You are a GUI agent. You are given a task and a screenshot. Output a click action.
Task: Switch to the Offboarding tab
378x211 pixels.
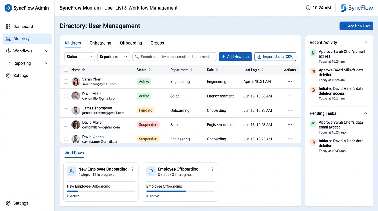pyautogui.click(x=131, y=43)
